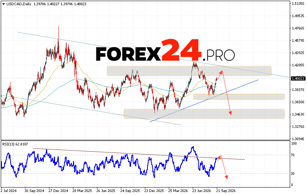
Task: Click the 25 Mar 2026 date label
Action: pyautogui.click(x=178, y=191)
